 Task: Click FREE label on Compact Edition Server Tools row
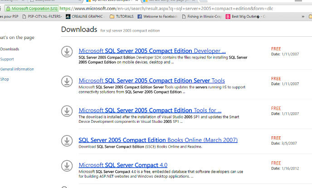coord(276,79)
